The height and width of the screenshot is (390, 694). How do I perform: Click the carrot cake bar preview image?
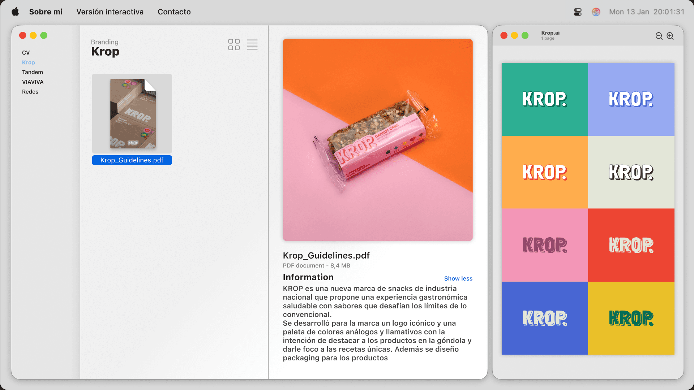pyautogui.click(x=378, y=140)
